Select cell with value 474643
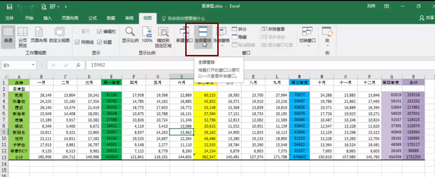Screen dimensions: 435x177 click(x=299, y=157)
